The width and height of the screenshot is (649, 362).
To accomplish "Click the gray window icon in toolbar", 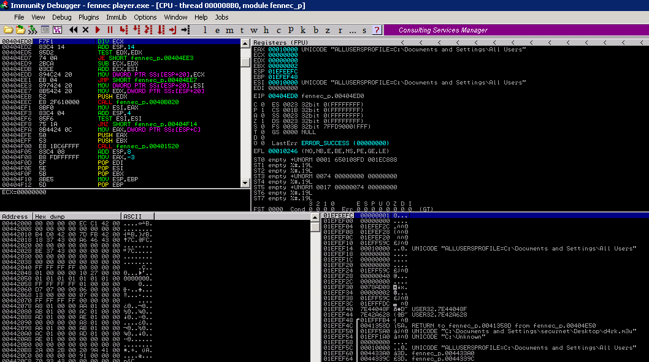I will click(45, 30).
